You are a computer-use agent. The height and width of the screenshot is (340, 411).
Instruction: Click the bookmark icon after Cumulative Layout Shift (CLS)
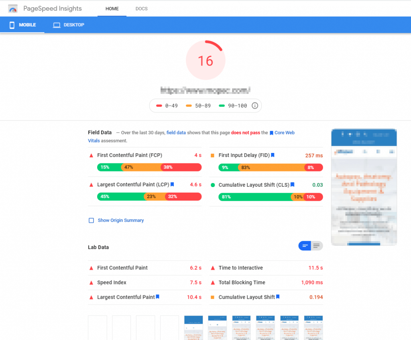293,185
